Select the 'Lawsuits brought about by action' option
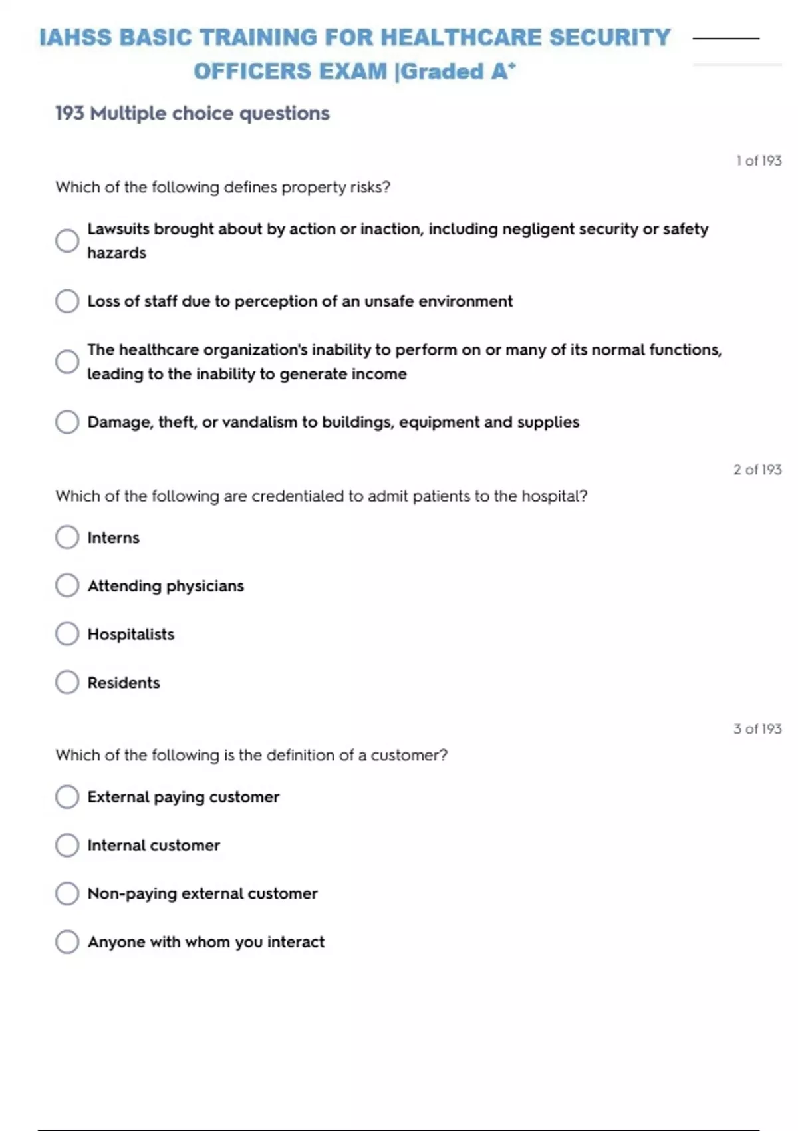 [x=67, y=241]
